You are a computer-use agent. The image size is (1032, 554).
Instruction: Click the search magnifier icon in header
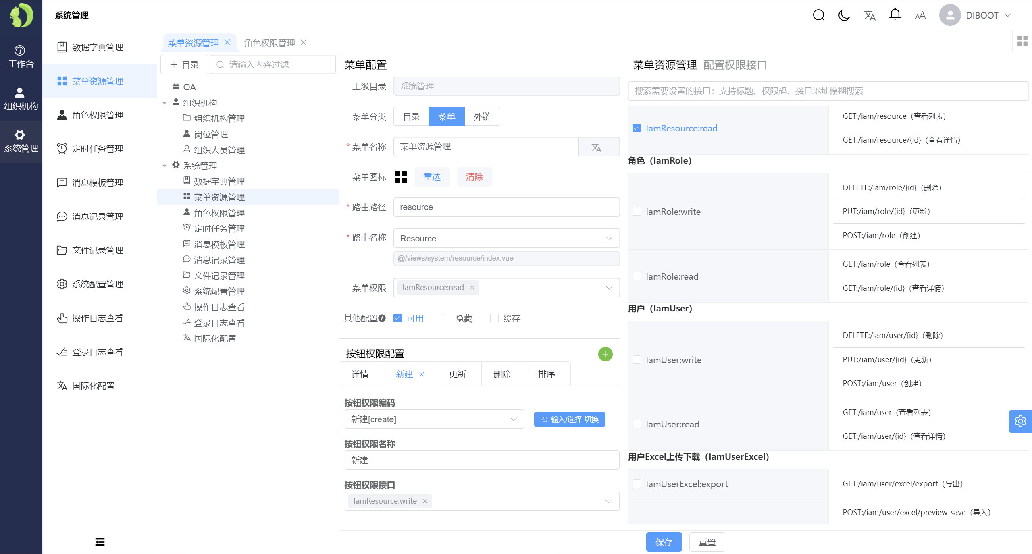pyautogui.click(x=818, y=15)
